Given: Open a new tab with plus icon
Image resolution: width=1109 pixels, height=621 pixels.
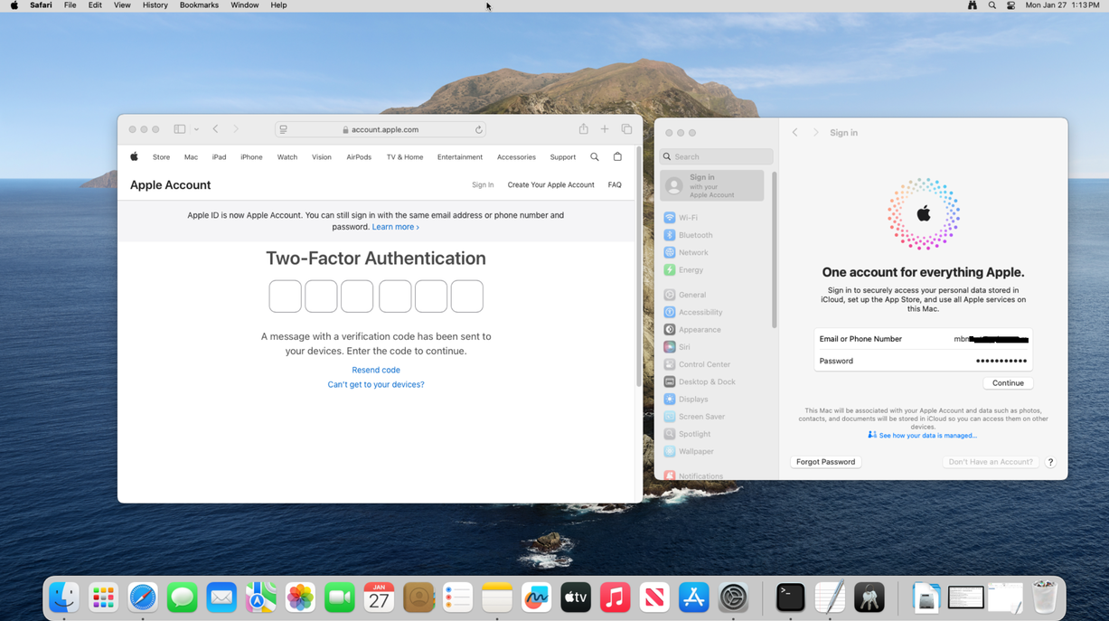Looking at the screenshot, I should click(x=605, y=129).
